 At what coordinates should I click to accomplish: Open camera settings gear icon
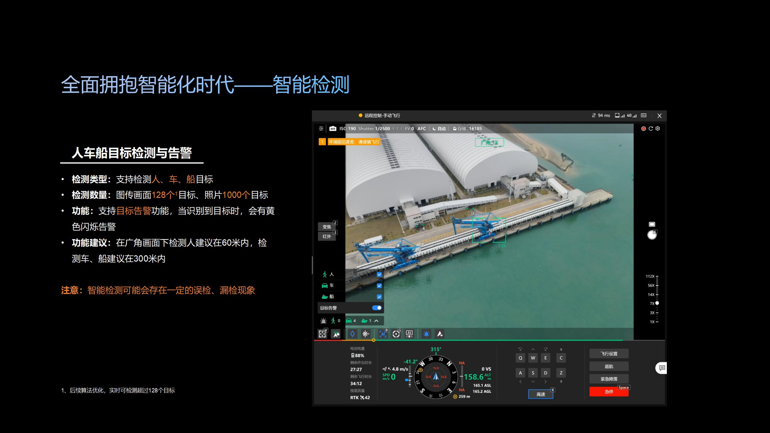pyautogui.click(x=658, y=129)
